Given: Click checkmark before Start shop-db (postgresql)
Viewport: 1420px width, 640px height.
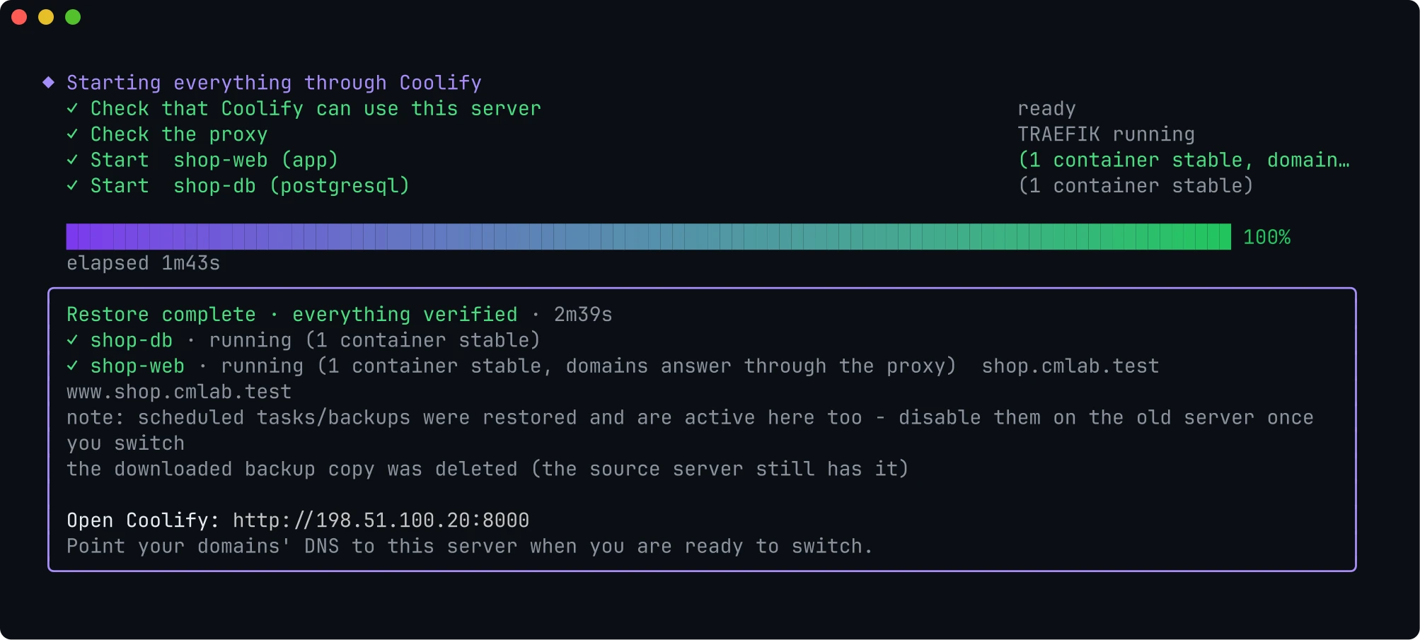Looking at the screenshot, I should [72, 186].
